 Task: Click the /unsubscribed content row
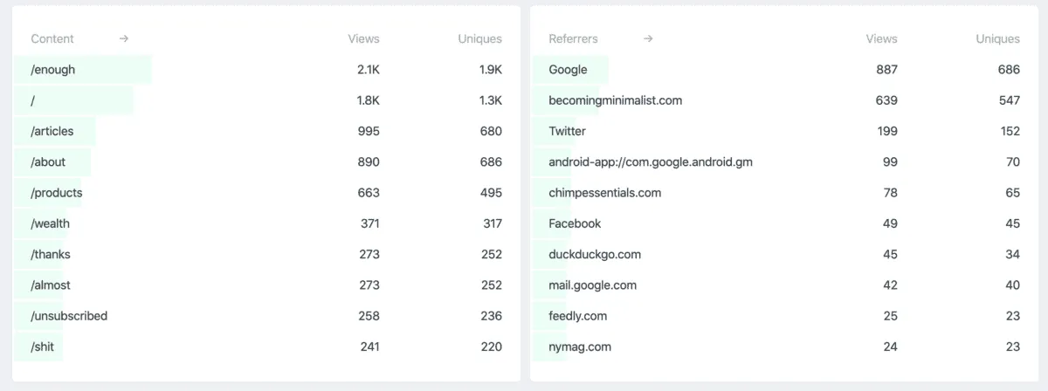(x=69, y=316)
